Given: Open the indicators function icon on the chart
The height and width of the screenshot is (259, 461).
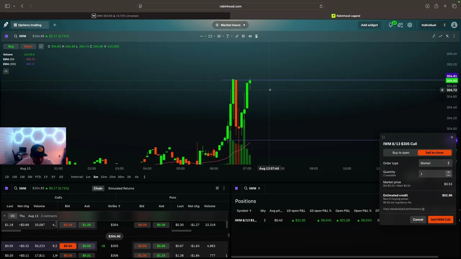Looking at the screenshot, I should (434, 36).
